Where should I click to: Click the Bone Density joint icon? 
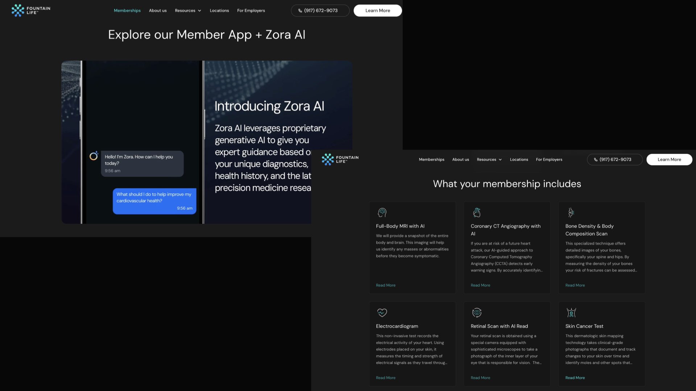(571, 213)
